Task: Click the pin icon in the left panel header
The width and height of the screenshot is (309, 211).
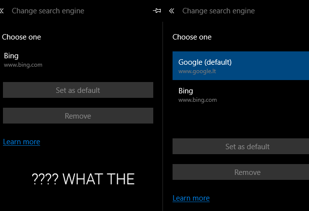Action: click(x=157, y=11)
